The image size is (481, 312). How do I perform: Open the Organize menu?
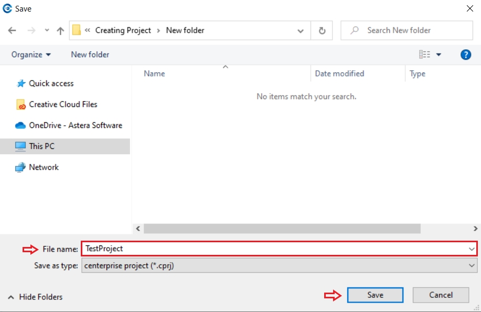[x=31, y=55]
